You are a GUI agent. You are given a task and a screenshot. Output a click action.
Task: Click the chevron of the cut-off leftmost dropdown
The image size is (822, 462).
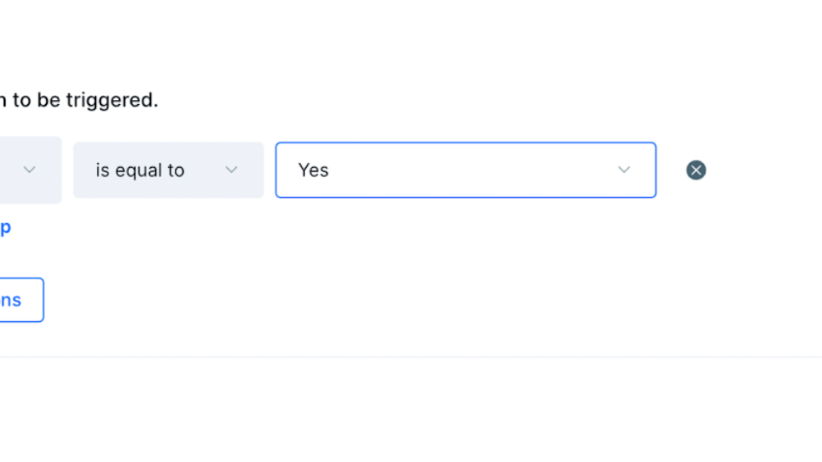coord(30,170)
